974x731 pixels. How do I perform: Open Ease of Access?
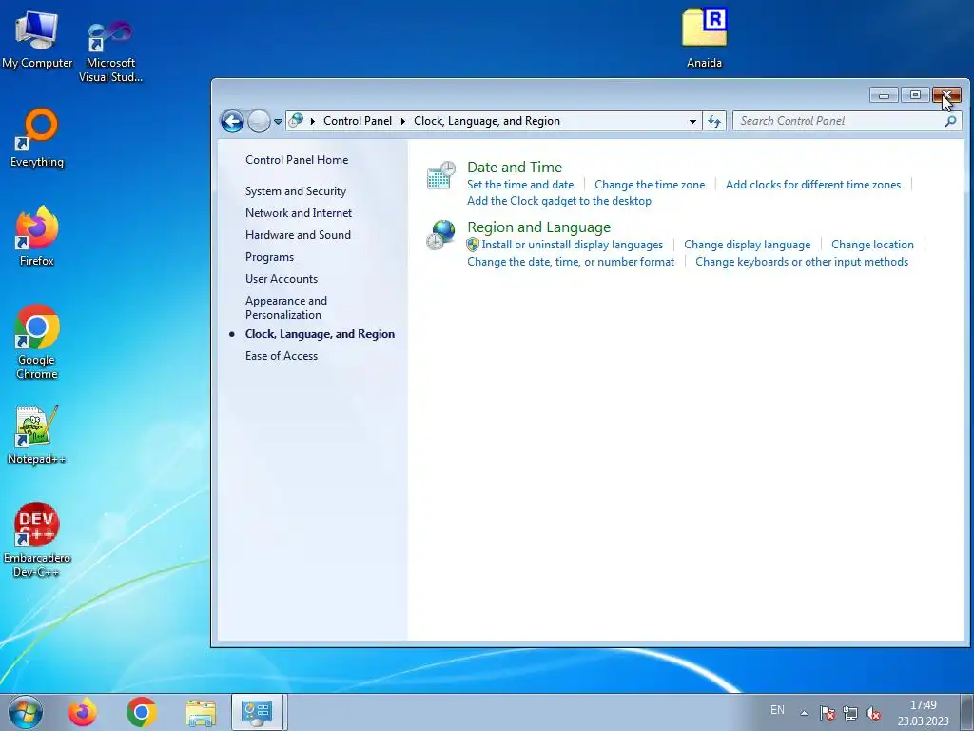282,356
